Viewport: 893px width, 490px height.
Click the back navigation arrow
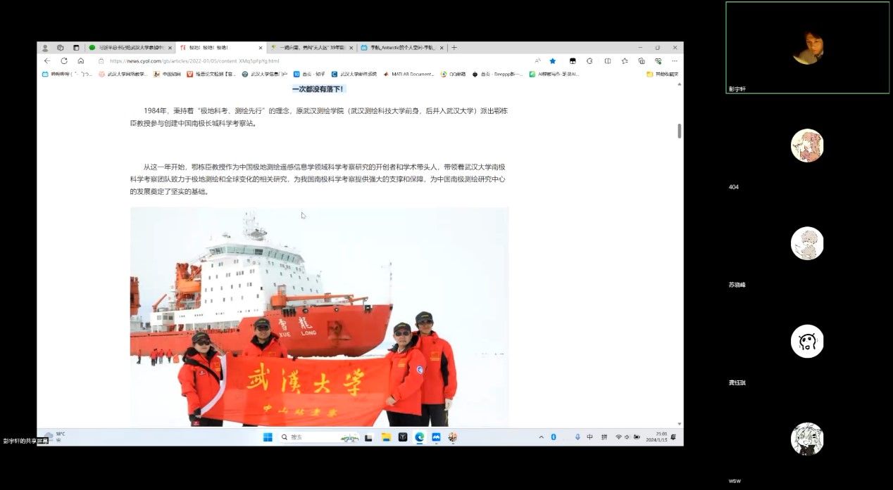pyautogui.click(x=47, y=61)
